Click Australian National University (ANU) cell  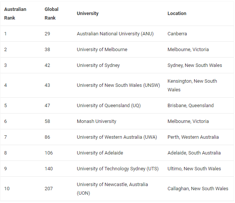pyautogui.click(x=115, y=34)
